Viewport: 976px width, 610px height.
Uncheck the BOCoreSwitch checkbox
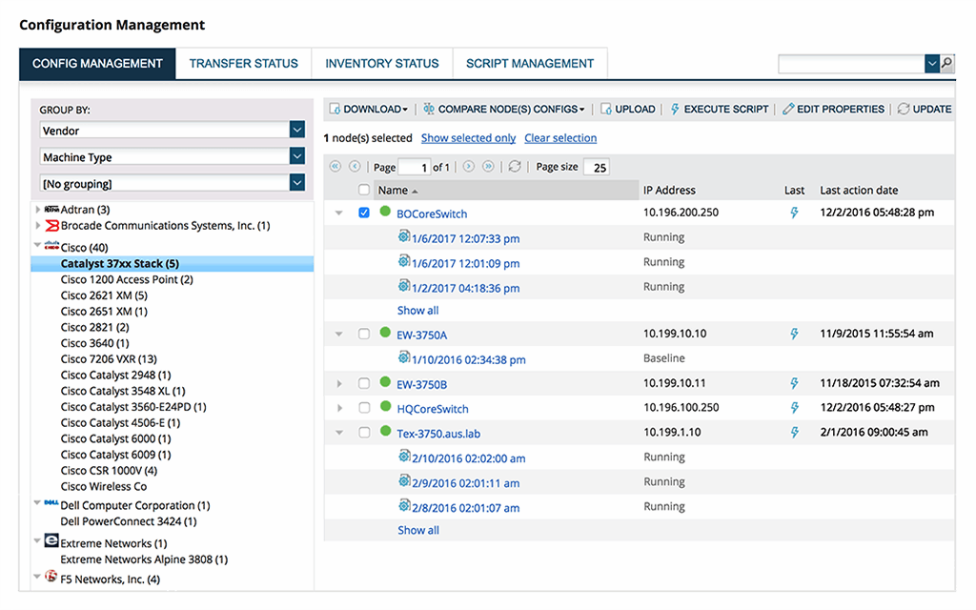tap(363, 213)
